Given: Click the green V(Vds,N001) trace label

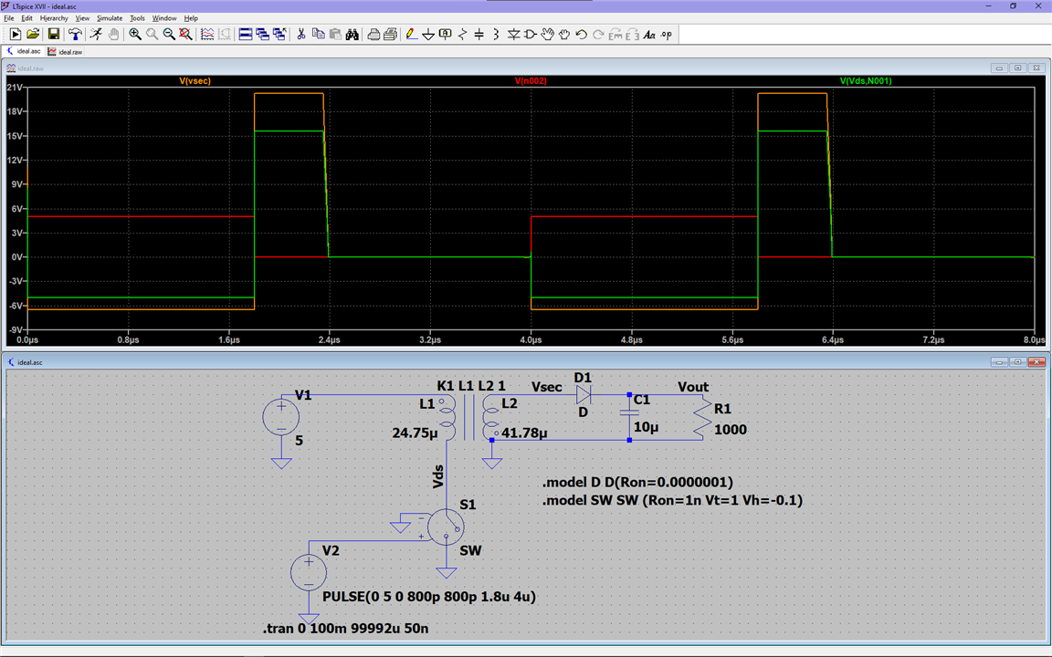Looking at the screenshot, I should 866,81.
